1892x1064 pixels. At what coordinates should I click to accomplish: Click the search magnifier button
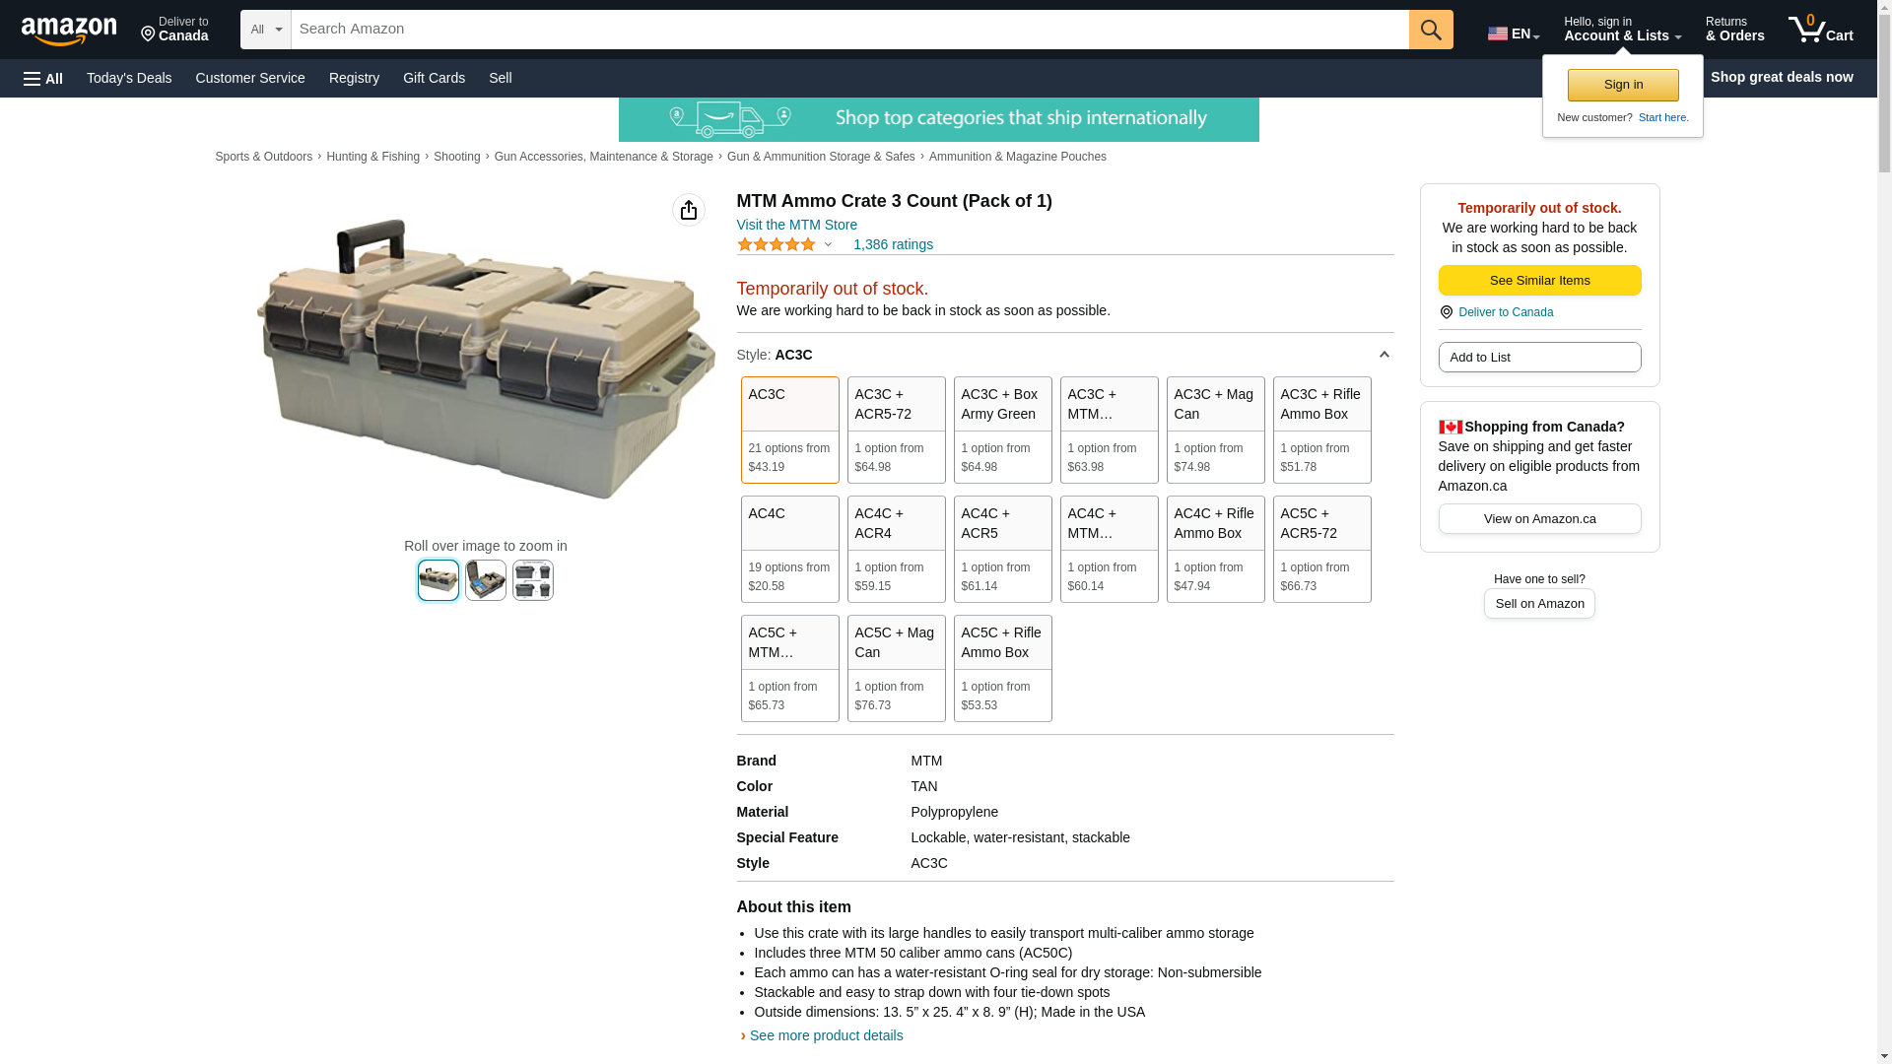tap(1431, 30)
